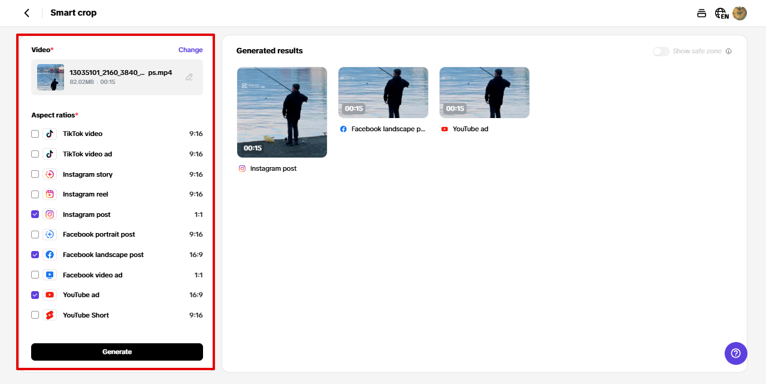Open the Instagram post result thumbnail
The width and height of the screenshot is (766, 384).
tap(282, 112)
